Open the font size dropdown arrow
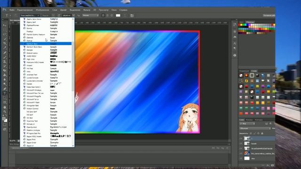Viewport: 301px width, 169px height. (x=73, y=15)
